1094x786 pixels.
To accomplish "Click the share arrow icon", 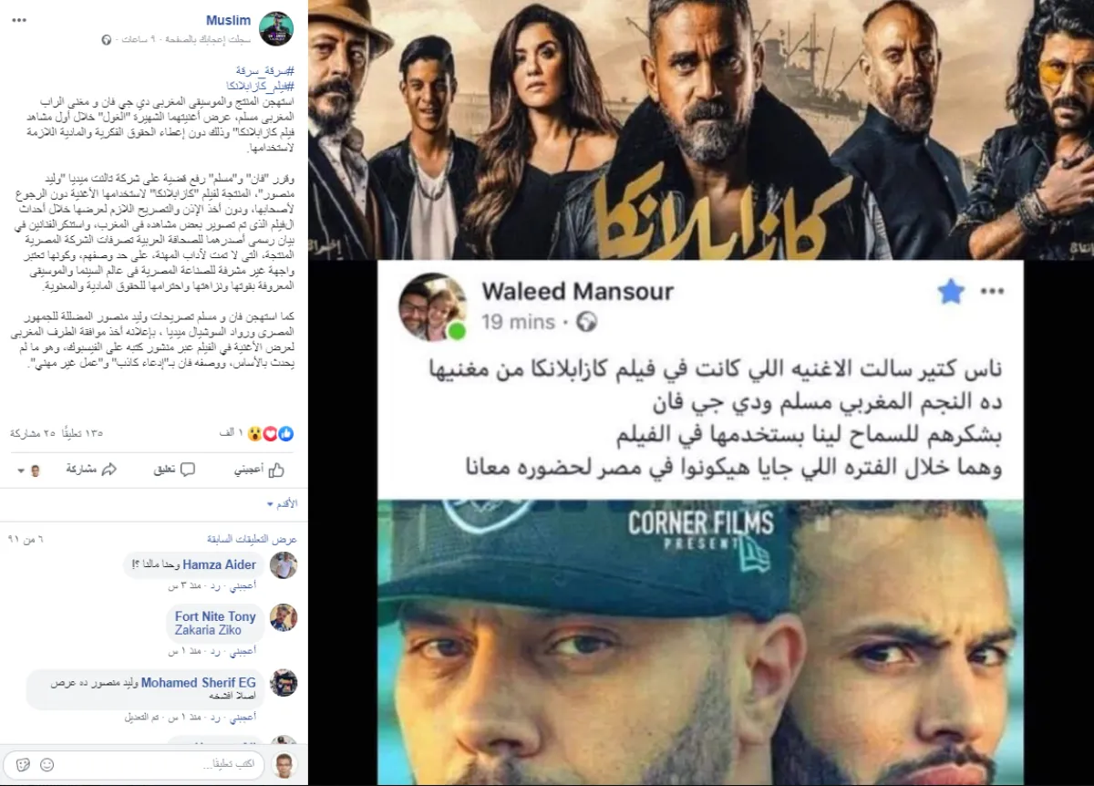I will click(108, 470).
